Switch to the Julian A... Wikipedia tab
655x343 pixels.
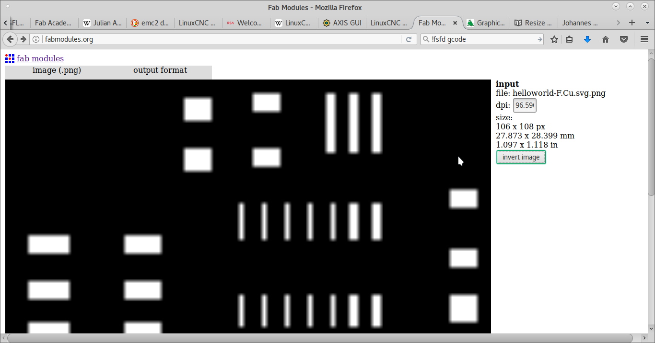click(102, 23)
